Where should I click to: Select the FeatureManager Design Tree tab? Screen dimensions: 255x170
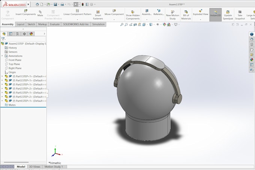click(4, 34)
